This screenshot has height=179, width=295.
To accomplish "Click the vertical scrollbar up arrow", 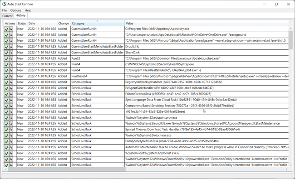I will (290, 29).
